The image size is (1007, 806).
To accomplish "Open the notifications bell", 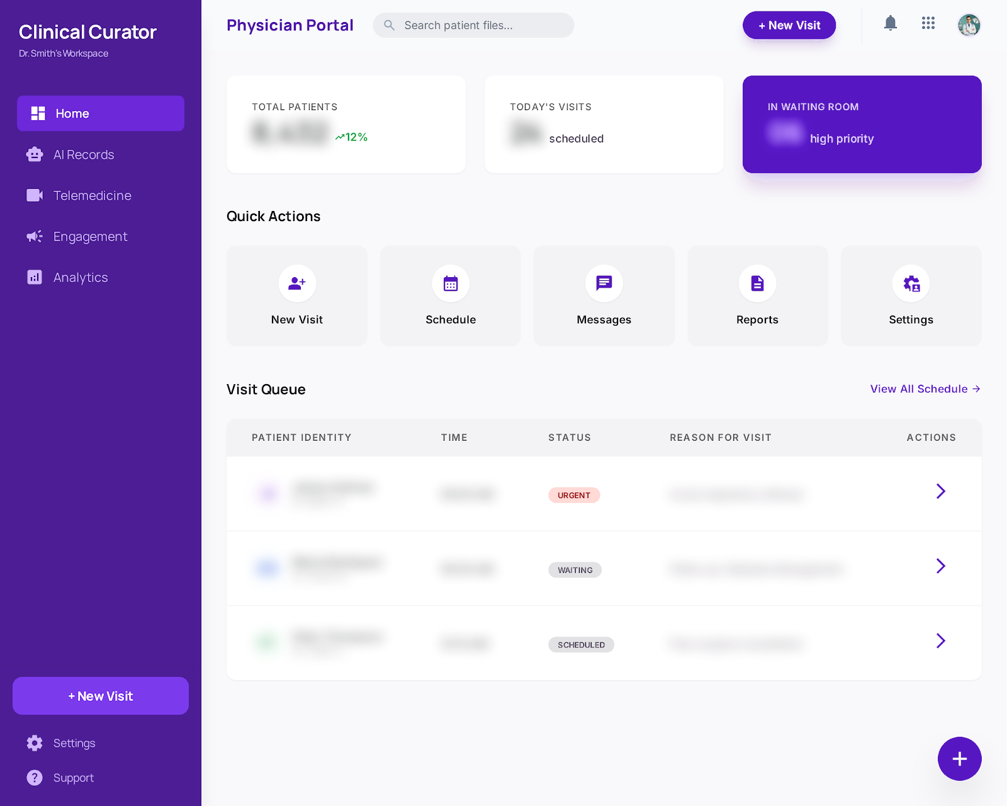I will coord(890,24).
